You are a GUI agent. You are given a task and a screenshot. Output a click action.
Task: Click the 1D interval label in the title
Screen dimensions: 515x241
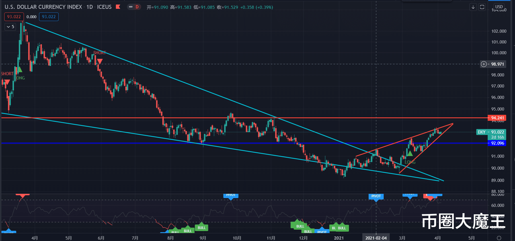pos(90,7)
